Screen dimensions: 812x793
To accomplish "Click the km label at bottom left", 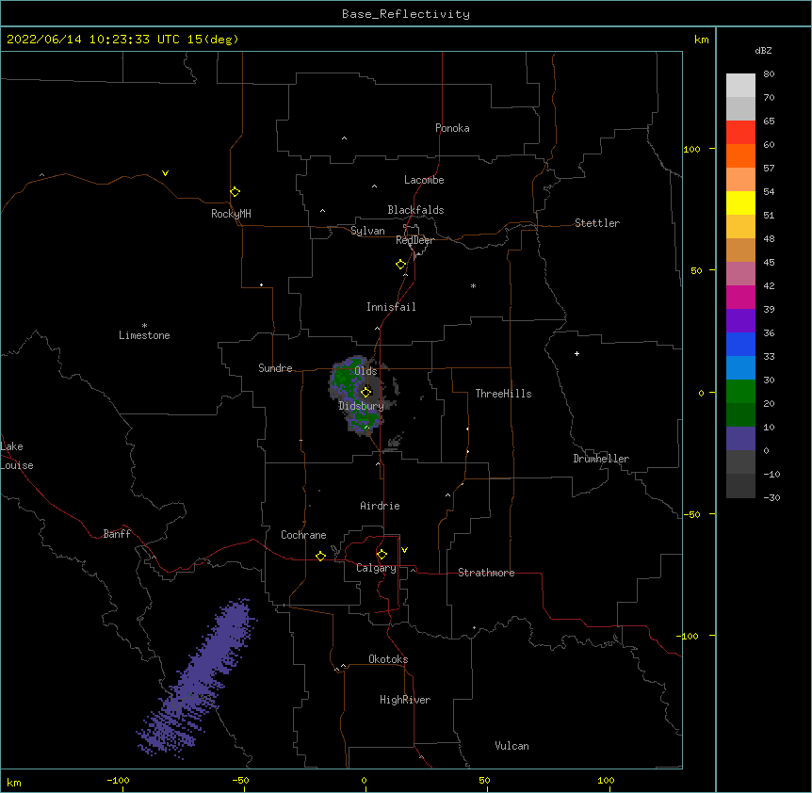I will click(x=14, y=783).
